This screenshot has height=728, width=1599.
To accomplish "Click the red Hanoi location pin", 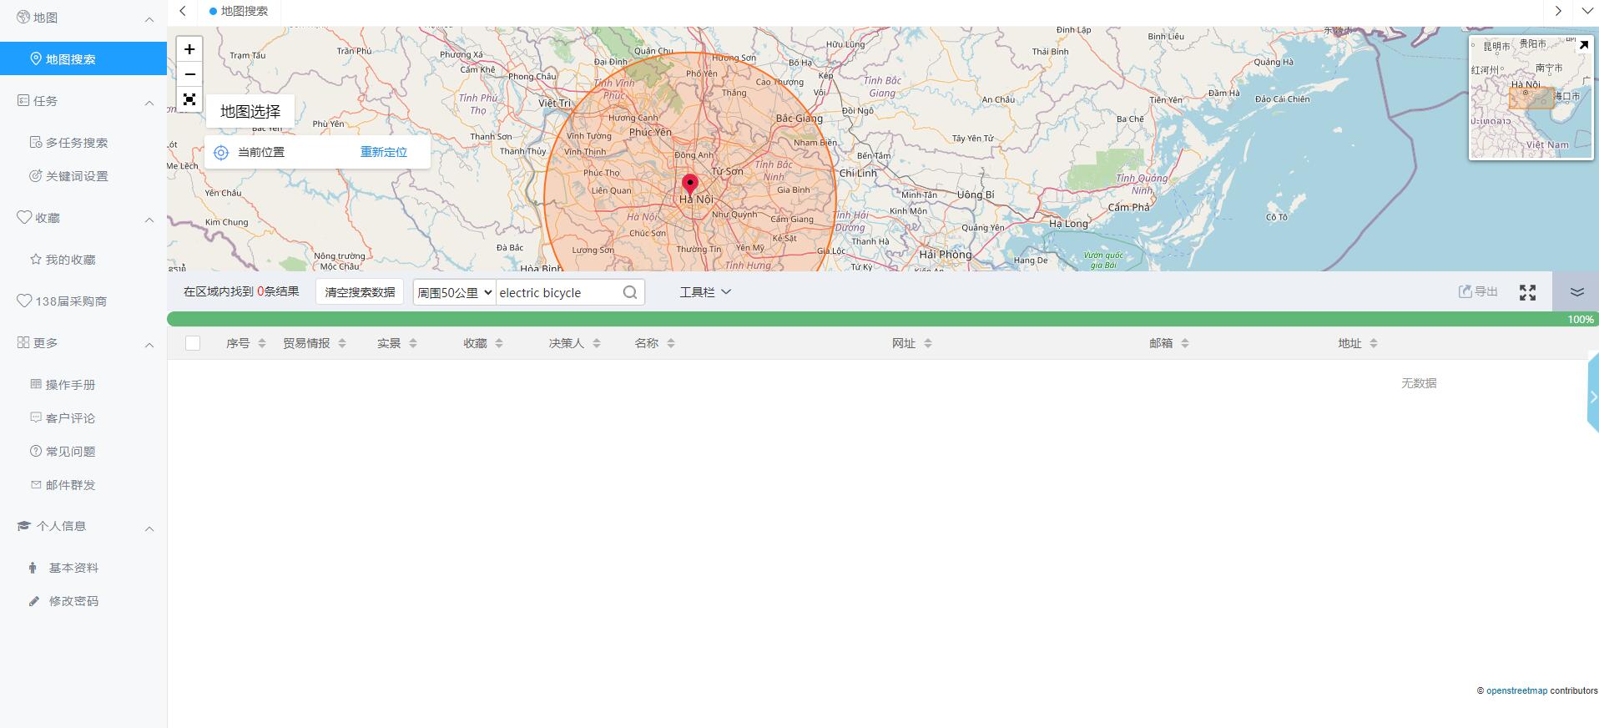I will click(x=690, y=185).
